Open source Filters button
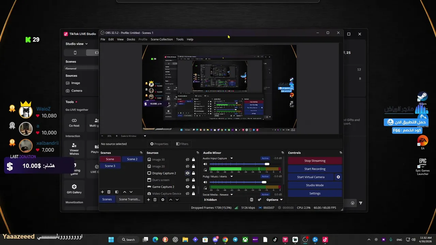The height and width of the screenshot is (245, 436). (182, 144)
